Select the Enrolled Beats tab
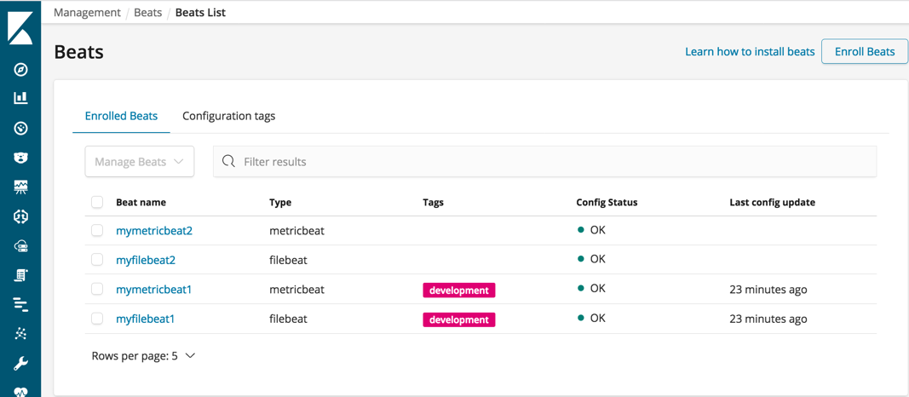Viewport: 909px width, 397px height. coord(121,116)
